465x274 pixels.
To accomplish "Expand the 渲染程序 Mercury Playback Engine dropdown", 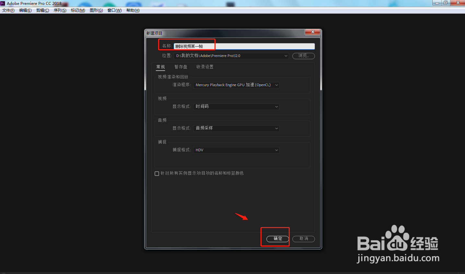I will coord(236,85).
